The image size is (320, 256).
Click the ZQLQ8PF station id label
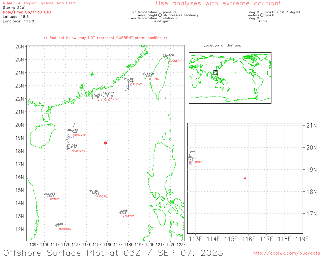coord(175,61)
